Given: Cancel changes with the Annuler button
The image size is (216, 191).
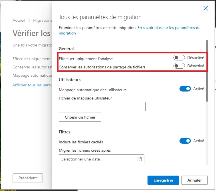Looking at the screenshot, I should point(195,180).
